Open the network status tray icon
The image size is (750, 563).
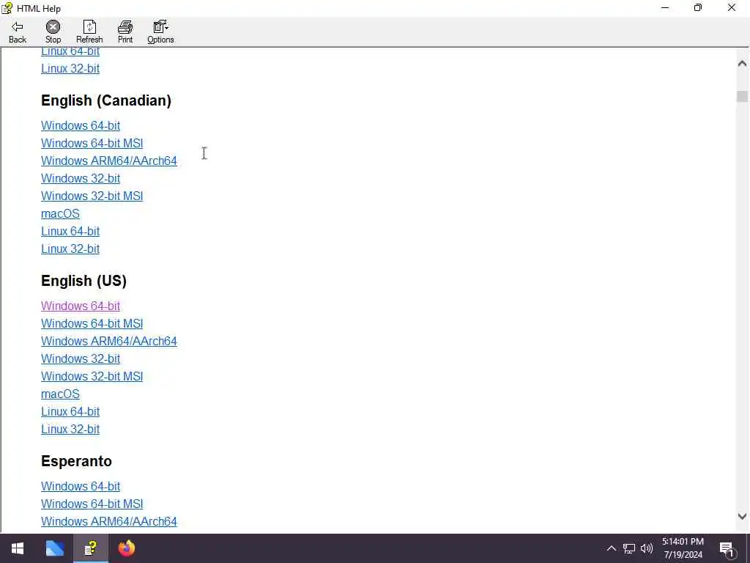click(x=629, y=548)
